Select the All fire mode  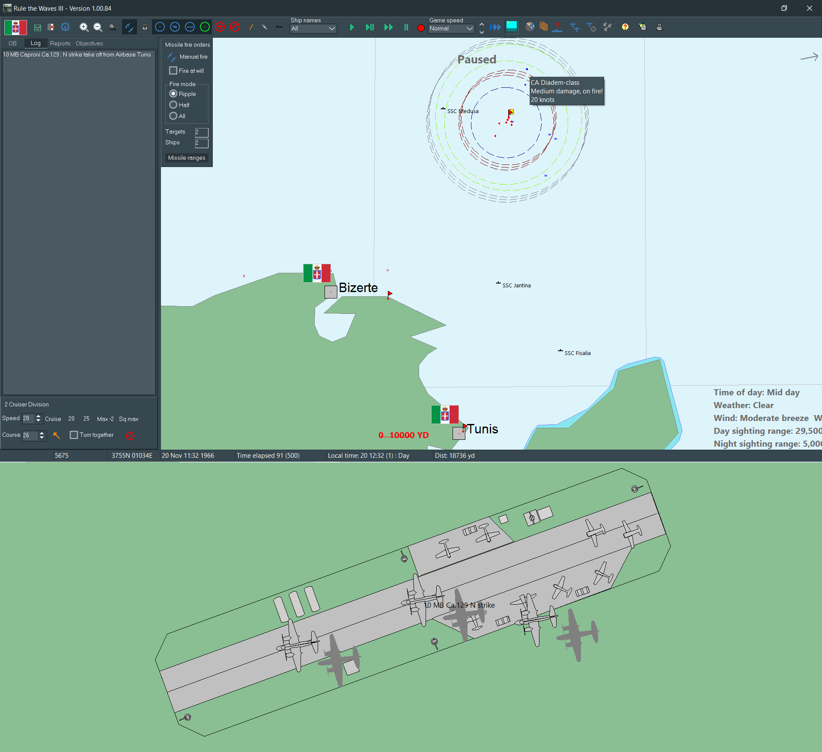pos(173,116)
